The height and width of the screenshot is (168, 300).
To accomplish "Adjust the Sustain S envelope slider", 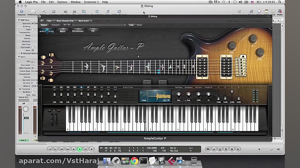I will (232, 92).
